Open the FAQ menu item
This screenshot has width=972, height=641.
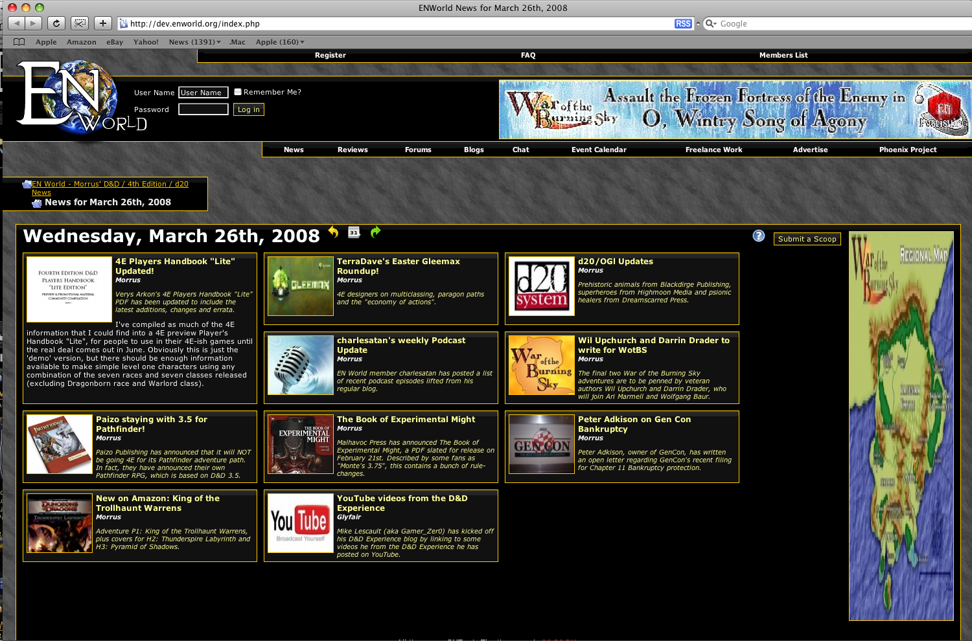528,56
